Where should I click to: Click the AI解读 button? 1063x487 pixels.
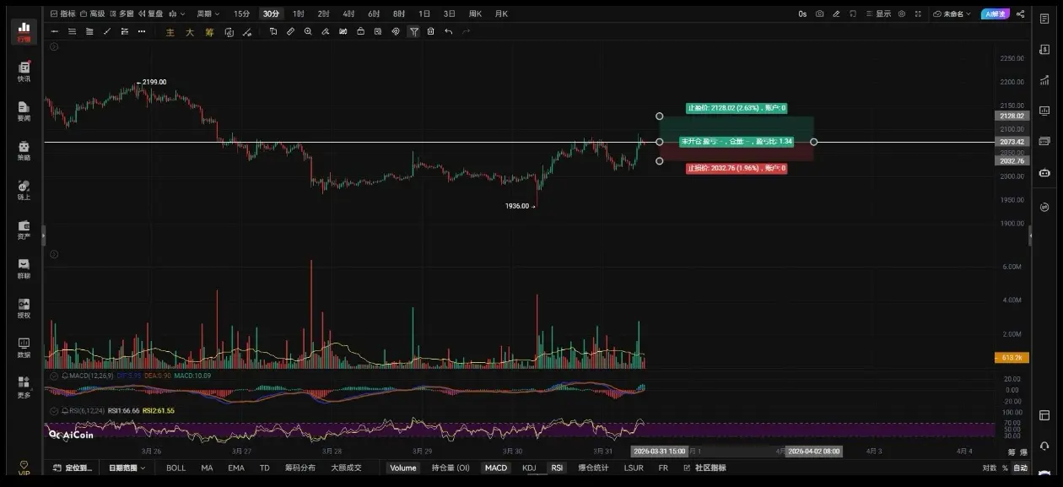point(995,14)
